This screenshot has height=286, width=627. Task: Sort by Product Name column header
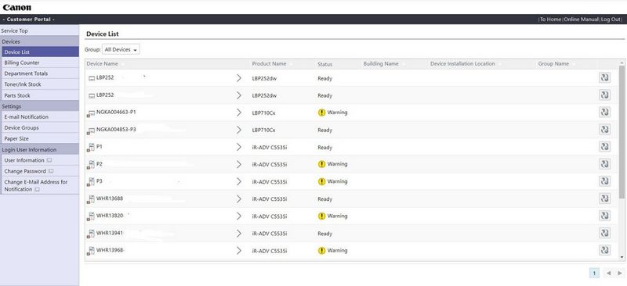[269, 64]
